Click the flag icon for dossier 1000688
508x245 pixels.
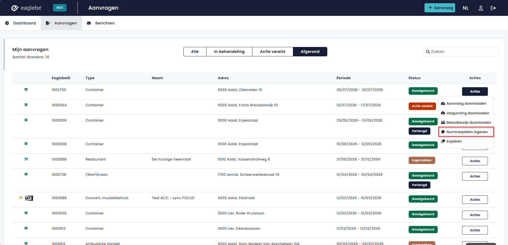point(21,198)
